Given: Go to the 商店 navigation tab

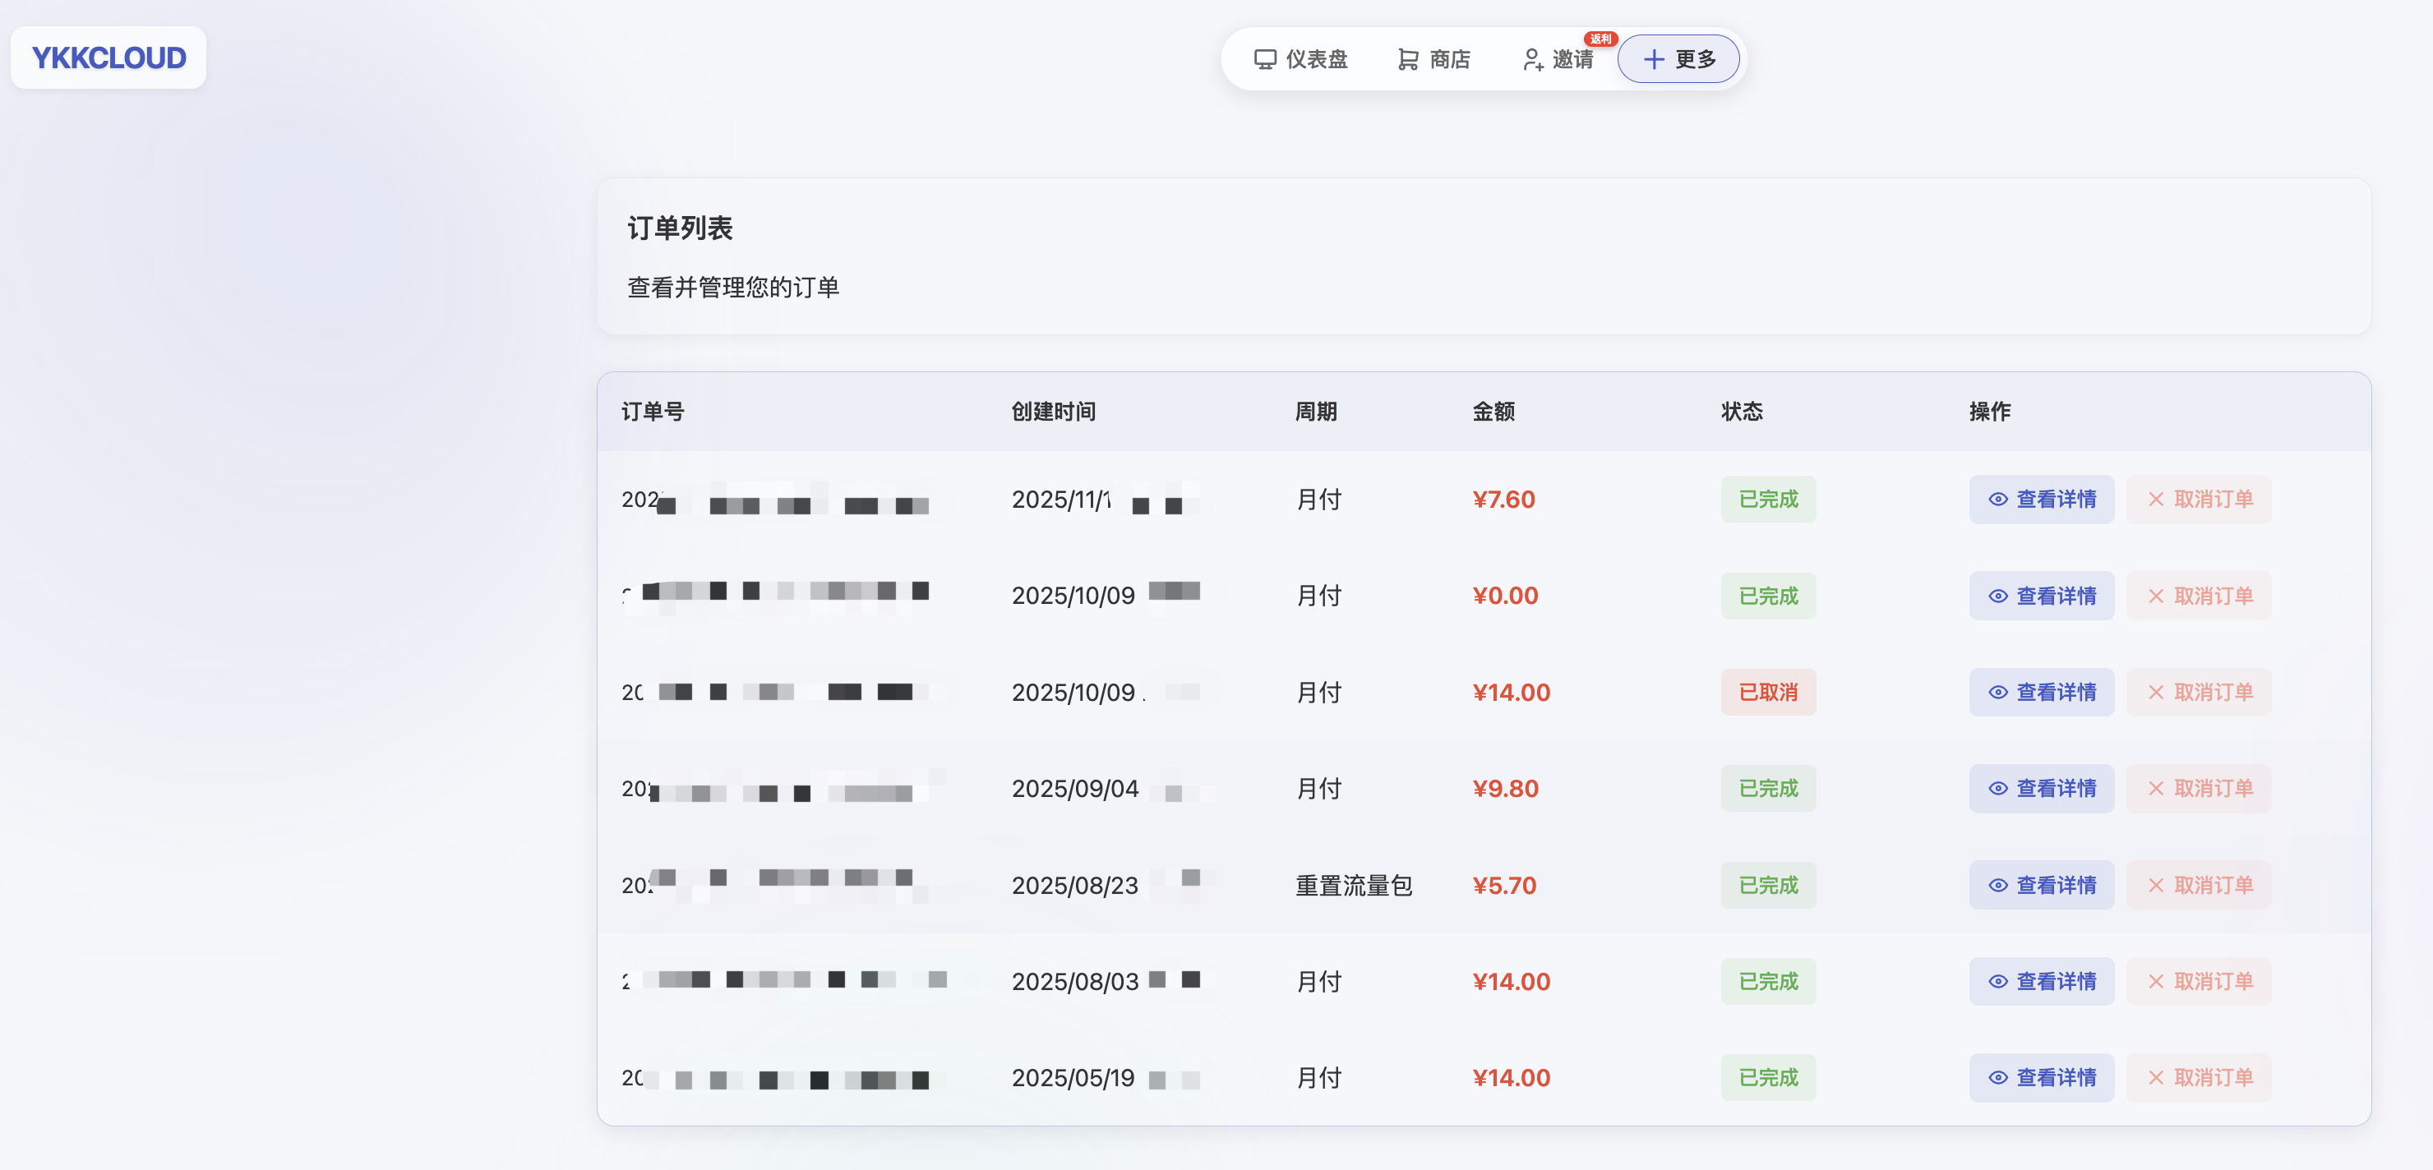Looking at the screenshot, I should pyautogui.click(x=1433, y=59).
